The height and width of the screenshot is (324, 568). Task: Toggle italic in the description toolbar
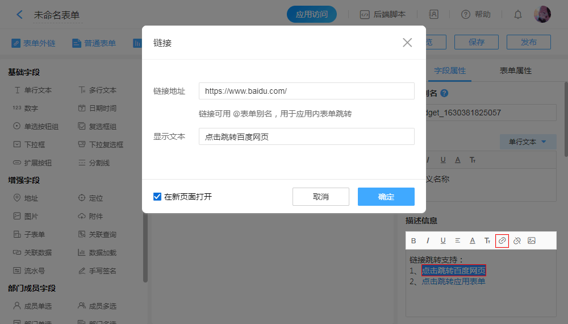(x=428, y=241)
